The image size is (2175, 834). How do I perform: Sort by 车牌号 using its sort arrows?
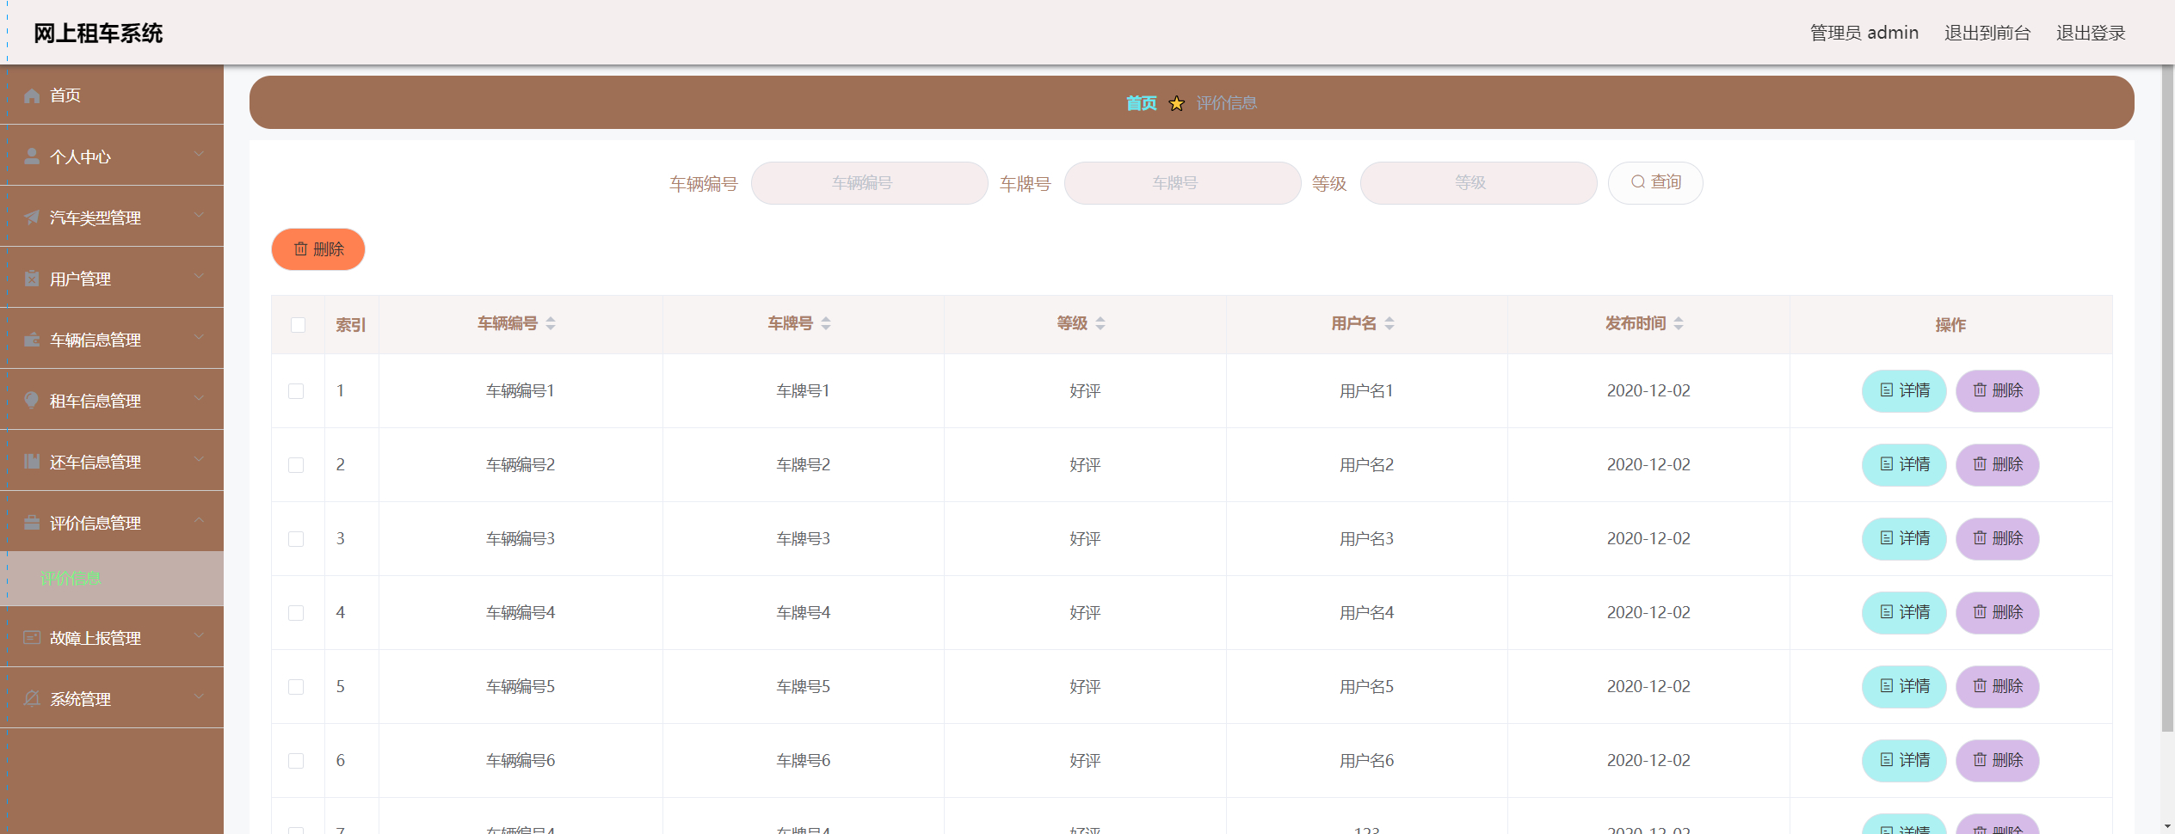(x=826, y=323)
